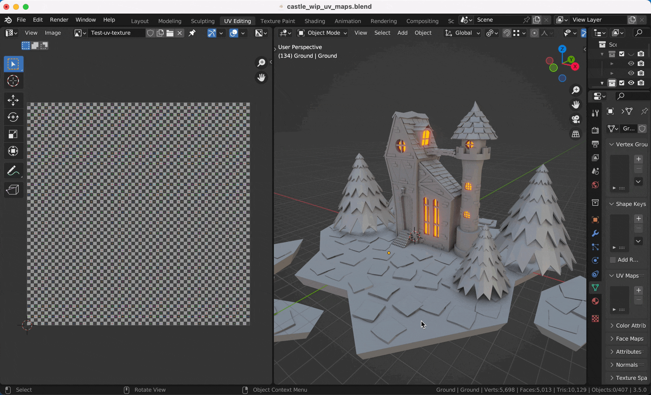Screen dimensions: 651x395
Task: Expand the Face Maps panel
Action: click(x=612, y=339)
